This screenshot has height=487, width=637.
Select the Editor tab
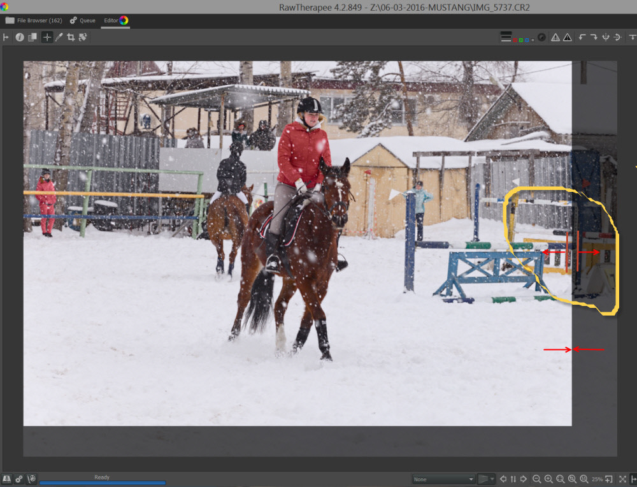(116, 20)
